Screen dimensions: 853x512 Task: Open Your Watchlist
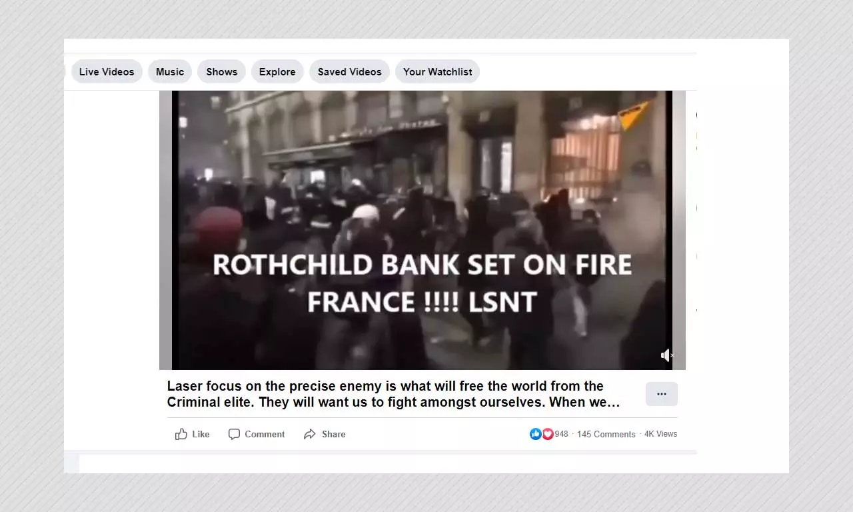(x=437, y=72)
